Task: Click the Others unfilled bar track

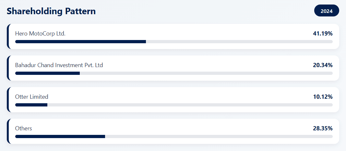Action: coord(219,136)
